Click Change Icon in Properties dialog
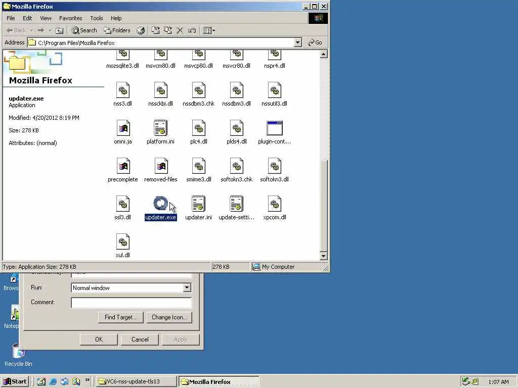 click(169, 317)
